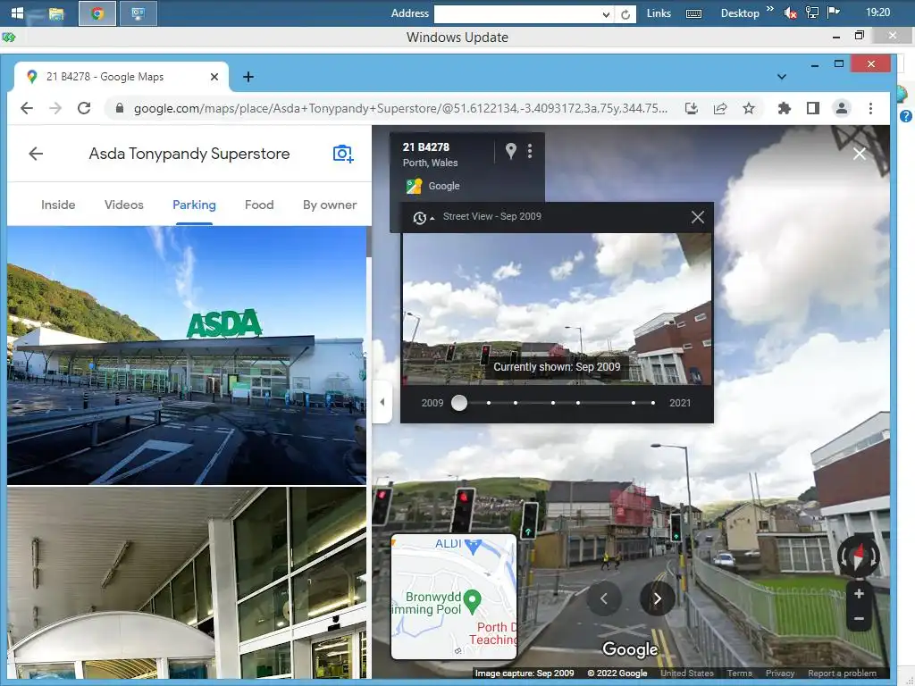Exit Street View with the top-right X
The width and height of the screenshot is (915, 686).
coord(859,154)
